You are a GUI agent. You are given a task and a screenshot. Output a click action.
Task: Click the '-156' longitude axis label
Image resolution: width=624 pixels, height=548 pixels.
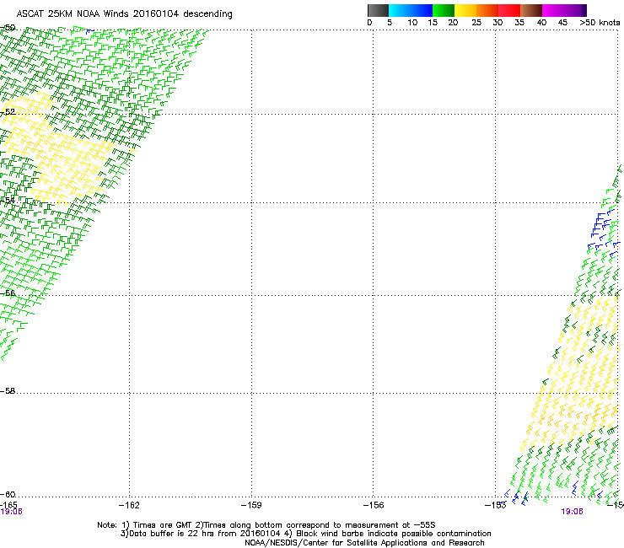tap(374, 505)
